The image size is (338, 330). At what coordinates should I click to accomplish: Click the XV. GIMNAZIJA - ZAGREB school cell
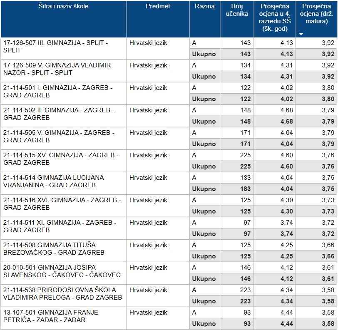61,159
